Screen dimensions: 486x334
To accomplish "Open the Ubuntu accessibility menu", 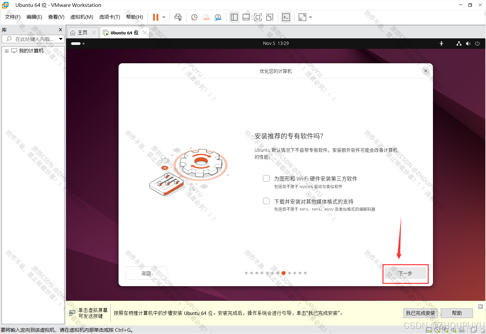I will point(441,43).
